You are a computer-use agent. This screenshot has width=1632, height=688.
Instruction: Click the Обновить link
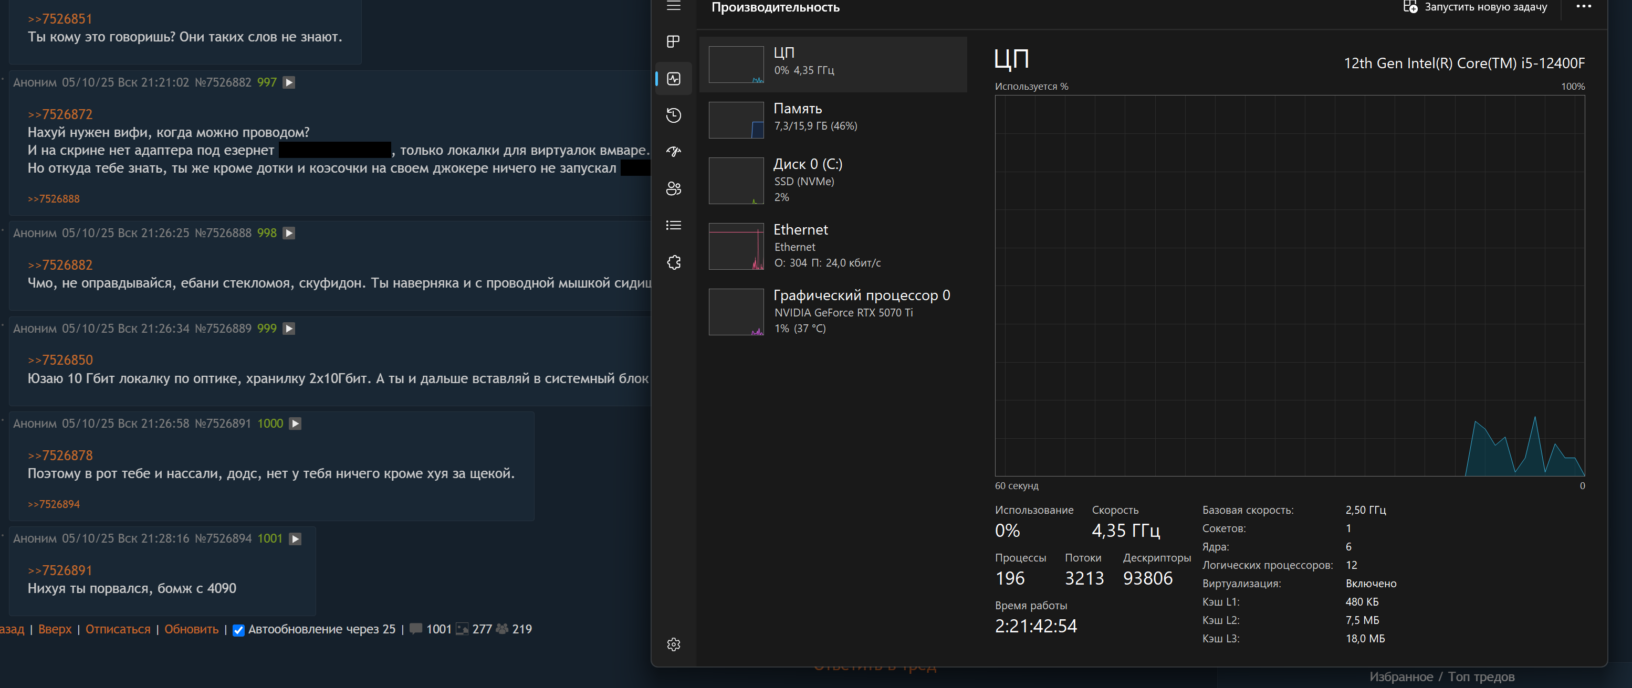191,629
